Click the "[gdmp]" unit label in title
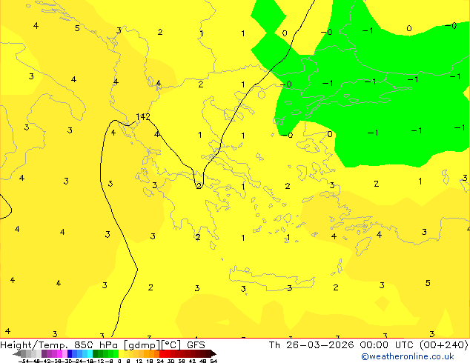470x363 pixels. tap(142, 345)
